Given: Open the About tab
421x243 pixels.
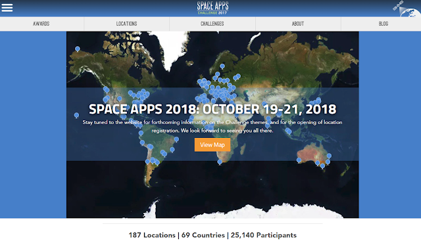Looking at the screenshot, I should pos(298,24).
